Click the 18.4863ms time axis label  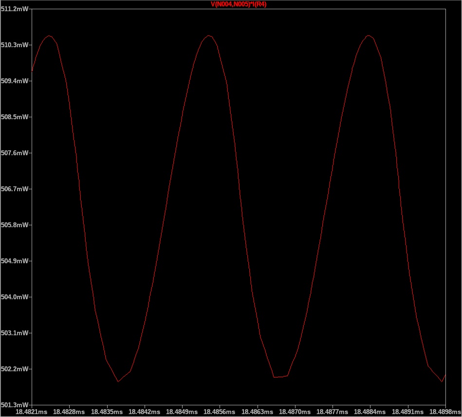pos(257,412)
